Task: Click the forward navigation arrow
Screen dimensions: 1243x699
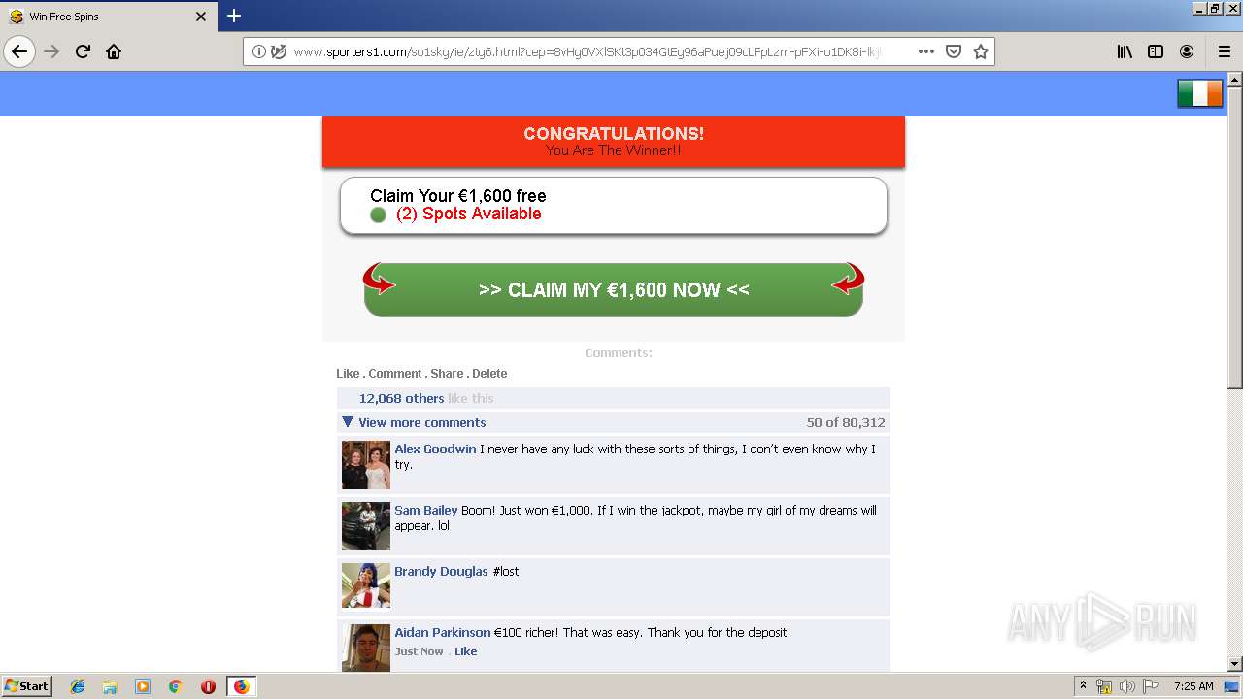Action: [x=52, y=51]
